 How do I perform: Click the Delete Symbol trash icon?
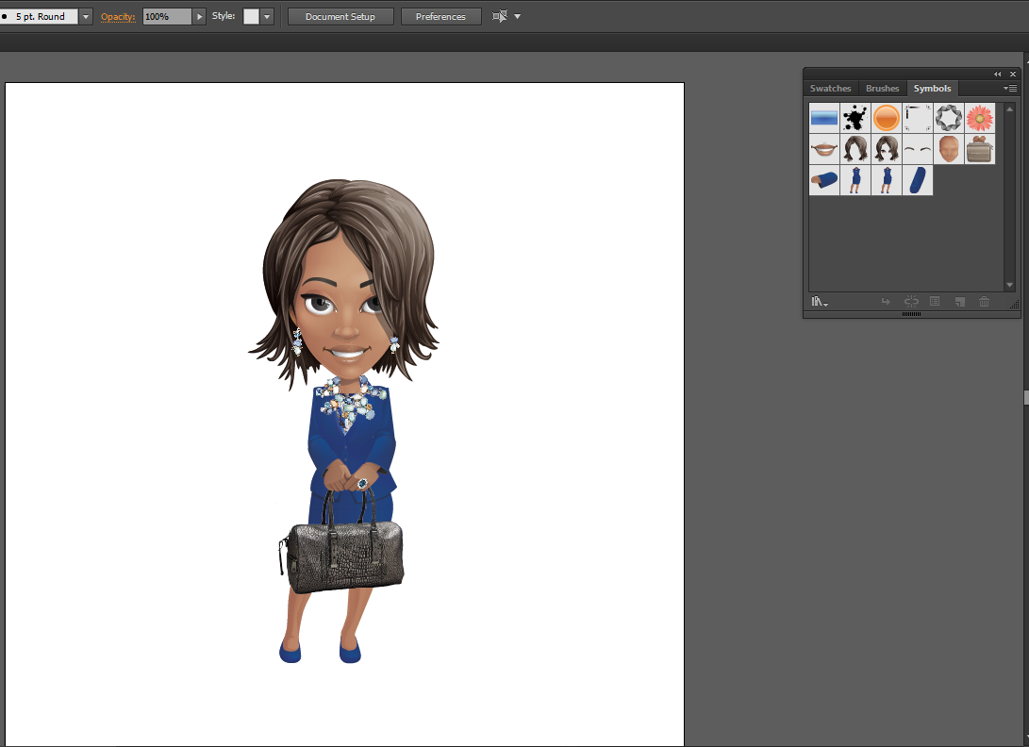(984, 302)
